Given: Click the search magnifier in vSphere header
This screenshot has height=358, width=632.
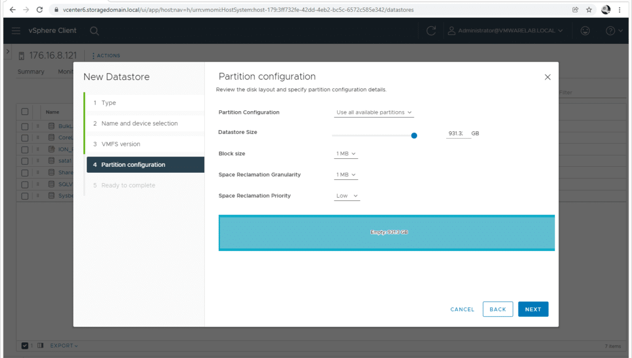Looking at the screenshot, I should [x=95, y=31].
